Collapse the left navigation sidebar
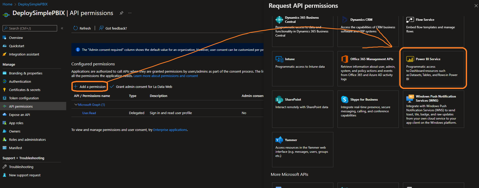Image resolution: width=479 pixels, height=188 pixels. tap(62, 28)
